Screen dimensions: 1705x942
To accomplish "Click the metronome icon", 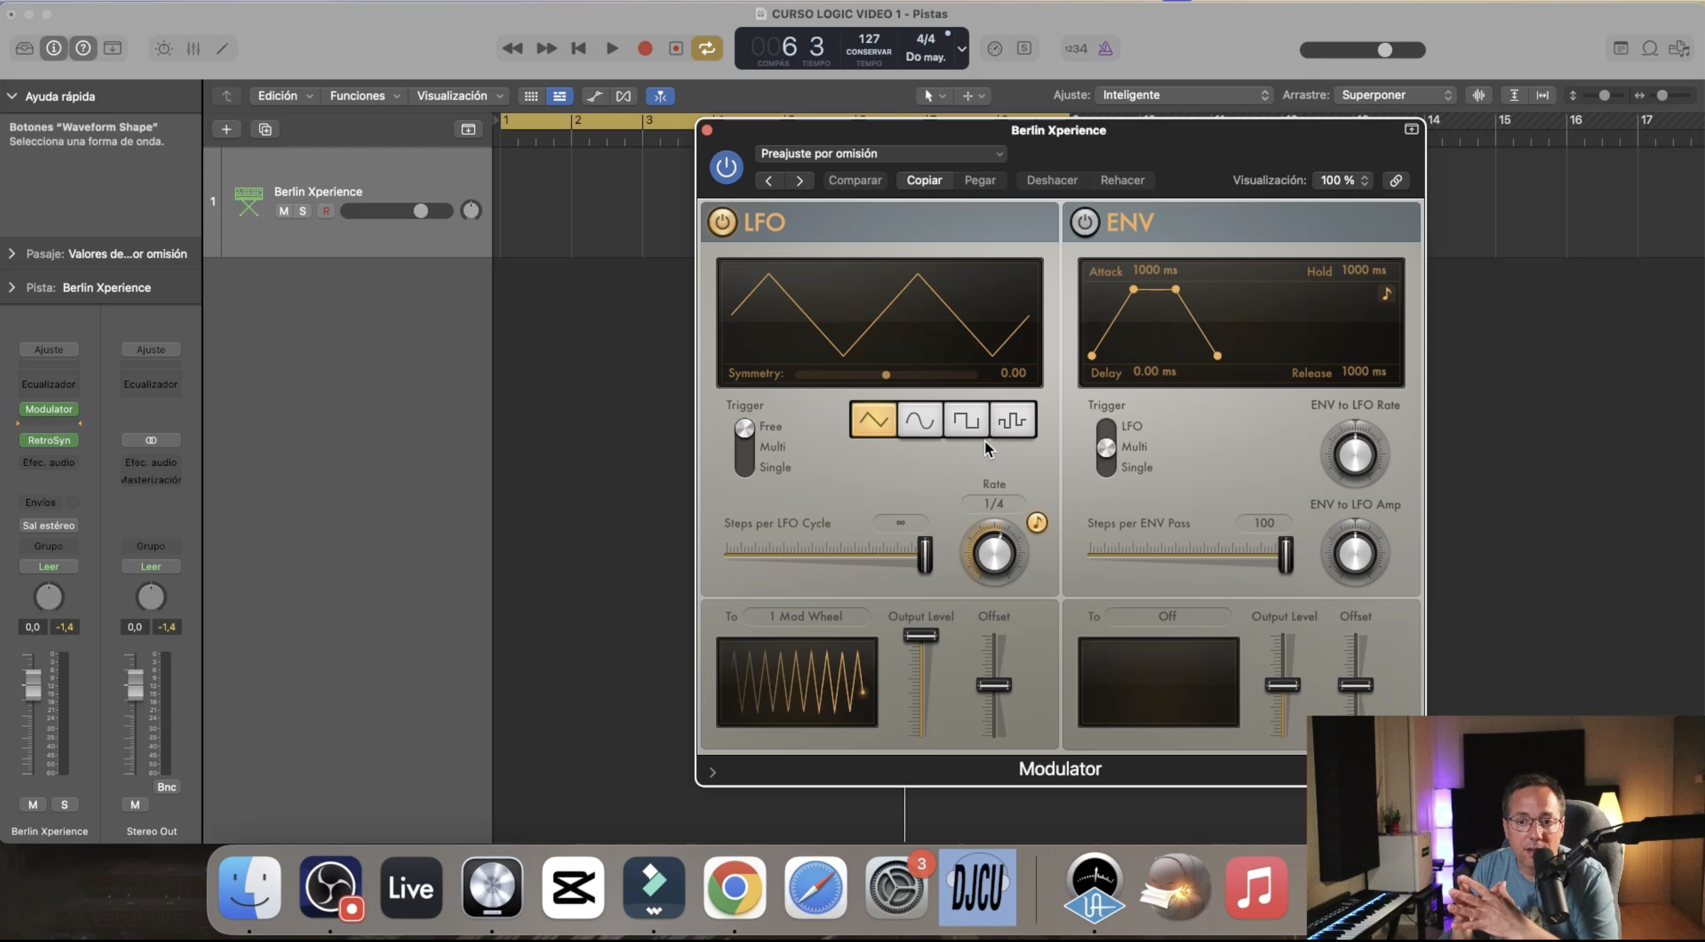I will (x=1105, y=49).
